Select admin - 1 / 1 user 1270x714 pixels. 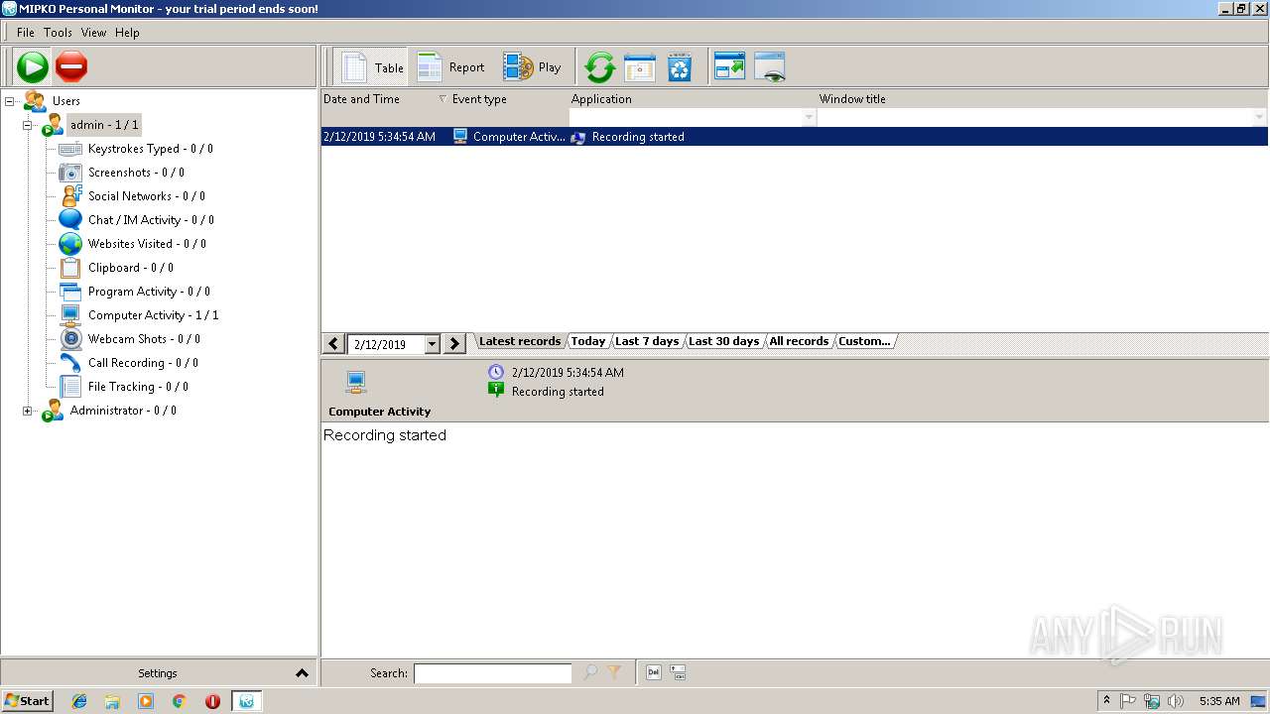[x=104, y=125]
